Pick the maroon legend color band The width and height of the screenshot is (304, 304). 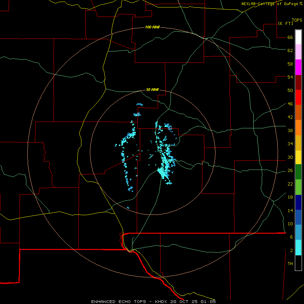pos(298,82)
